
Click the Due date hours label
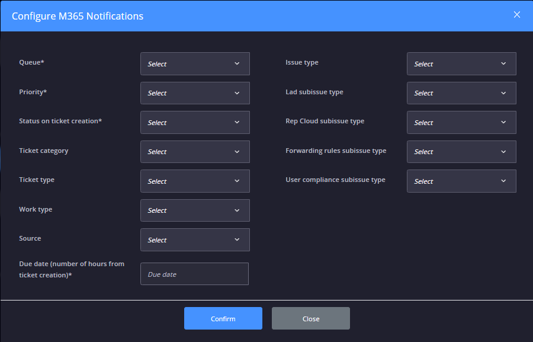(x=72, y=270)
